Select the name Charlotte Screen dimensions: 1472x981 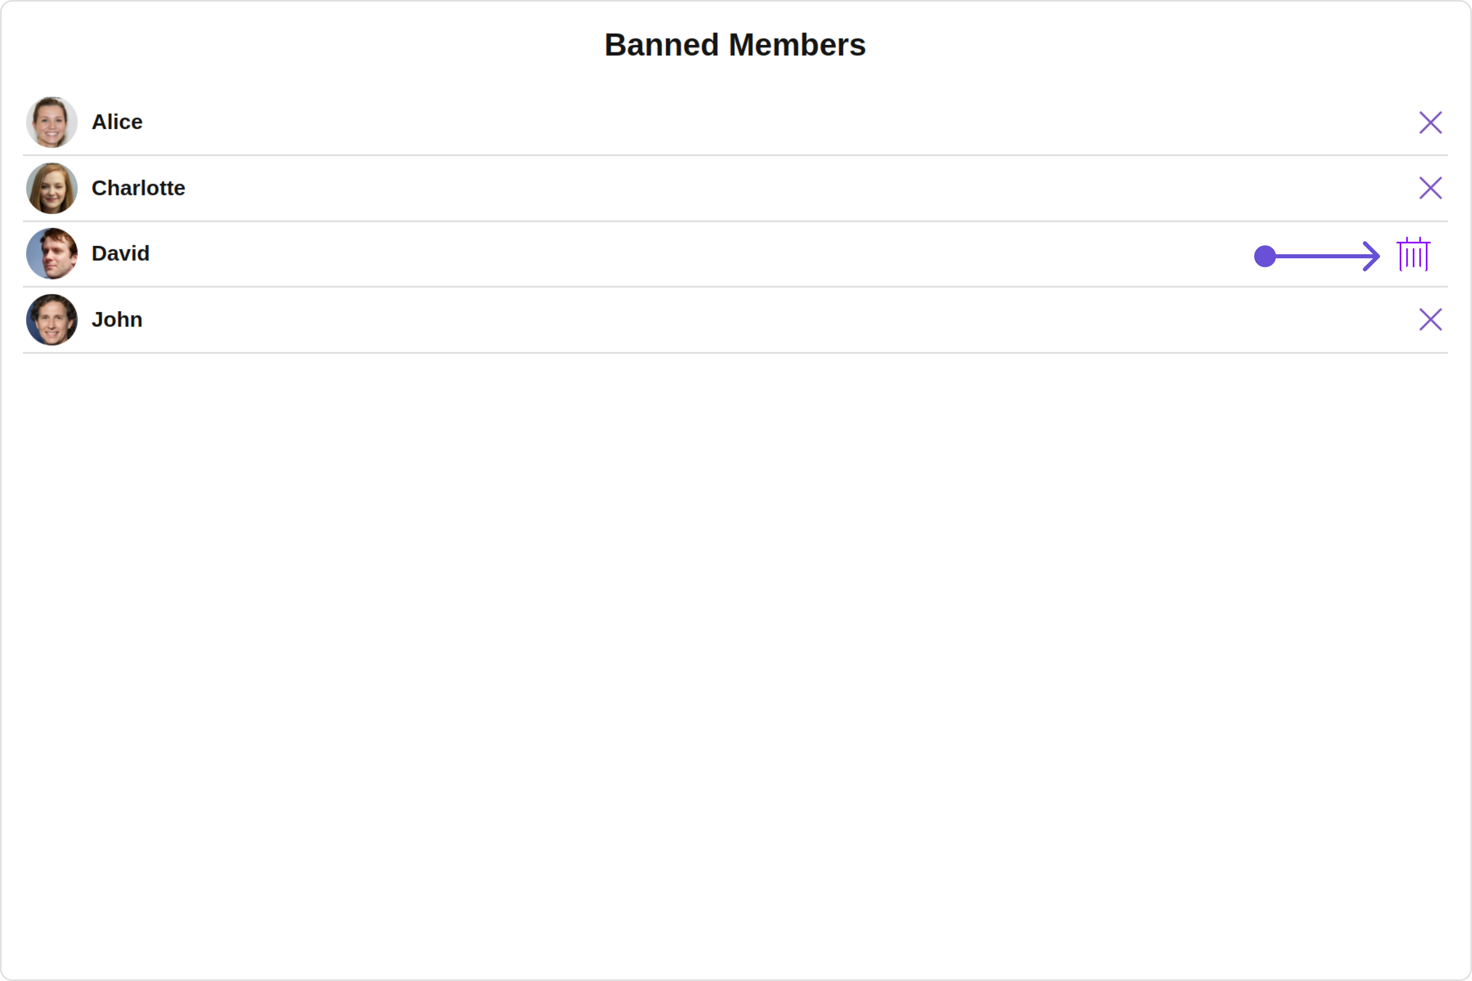138,188
